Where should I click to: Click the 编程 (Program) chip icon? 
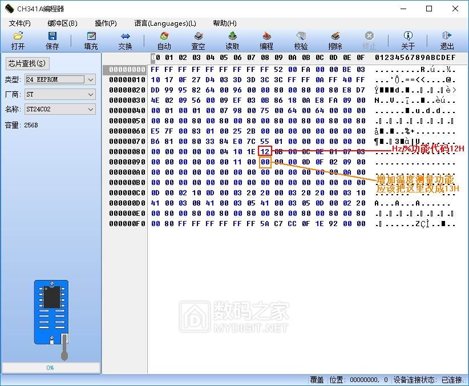266,41
